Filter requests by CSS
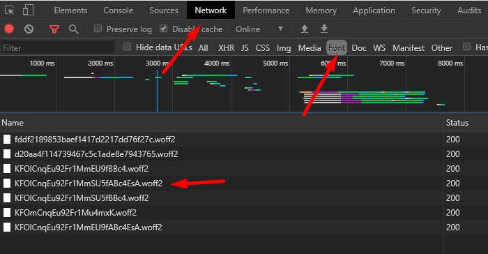The image size is (488, 254). click(263, 48)
